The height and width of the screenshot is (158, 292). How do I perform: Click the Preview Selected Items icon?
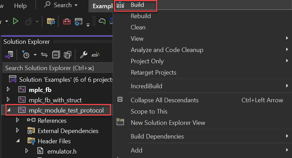pyautogui.click(x=95, y=55)
